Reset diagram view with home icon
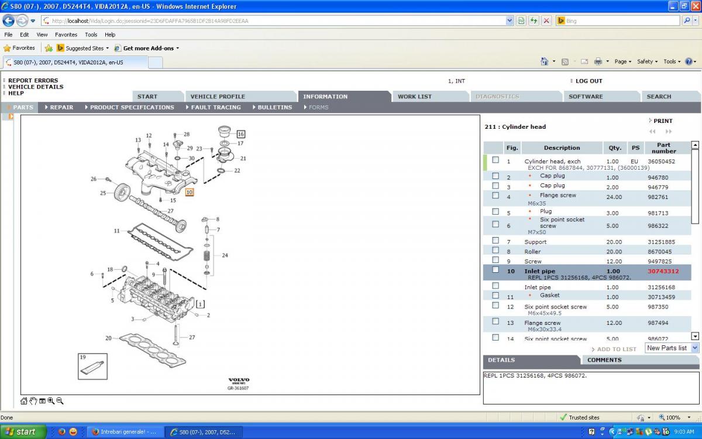702x439 pixels. pyautogui.click(x=24, y=401)
